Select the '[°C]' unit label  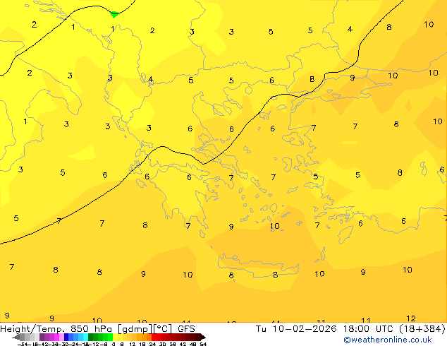coord(162,329)
